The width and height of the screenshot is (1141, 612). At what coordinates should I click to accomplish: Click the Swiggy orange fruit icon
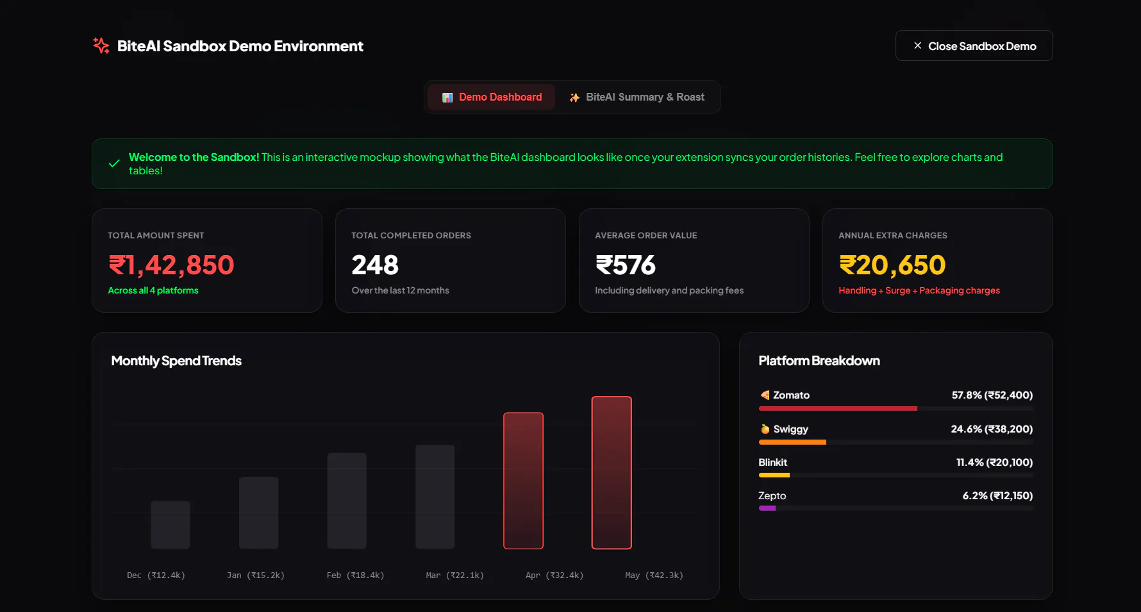pos(765,429)
